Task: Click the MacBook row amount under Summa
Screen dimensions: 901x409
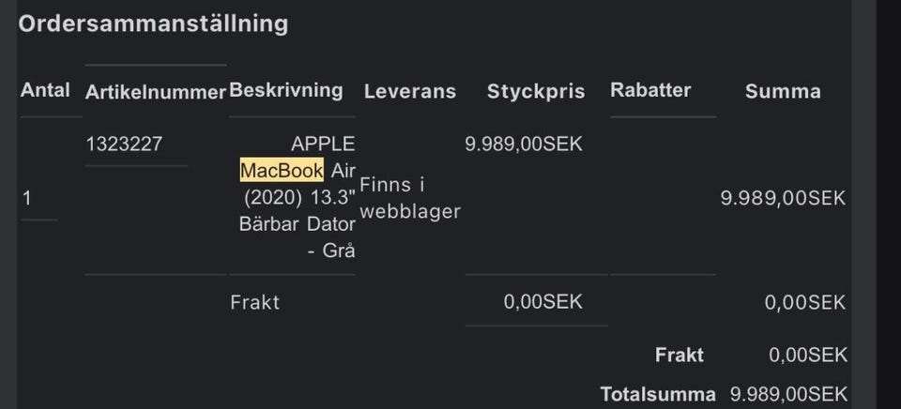Action: (783, 198)
